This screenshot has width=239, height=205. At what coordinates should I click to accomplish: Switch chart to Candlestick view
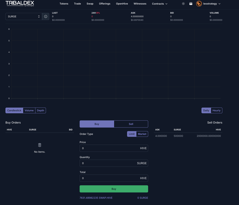click(x=14, y=110)
